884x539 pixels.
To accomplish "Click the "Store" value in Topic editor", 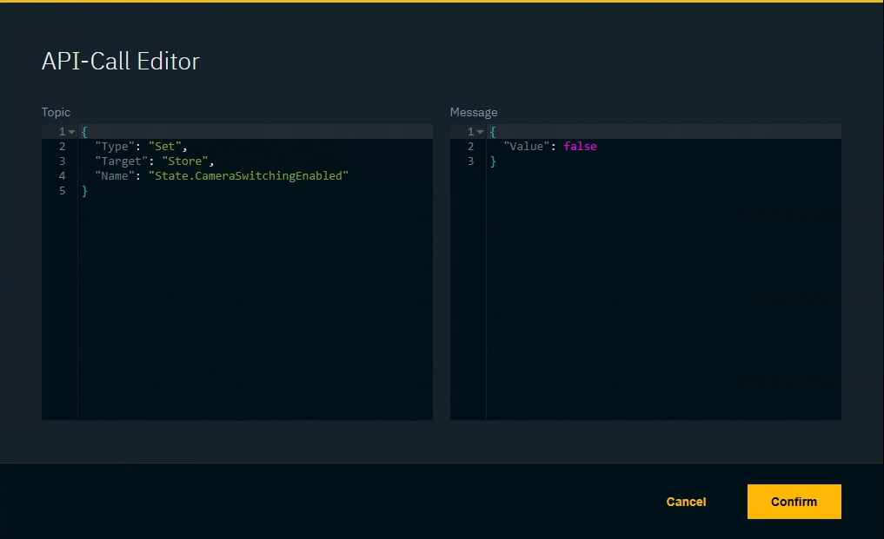I will (x=185, y=161).
